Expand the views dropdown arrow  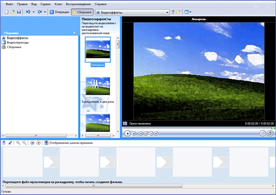point(191,12)
